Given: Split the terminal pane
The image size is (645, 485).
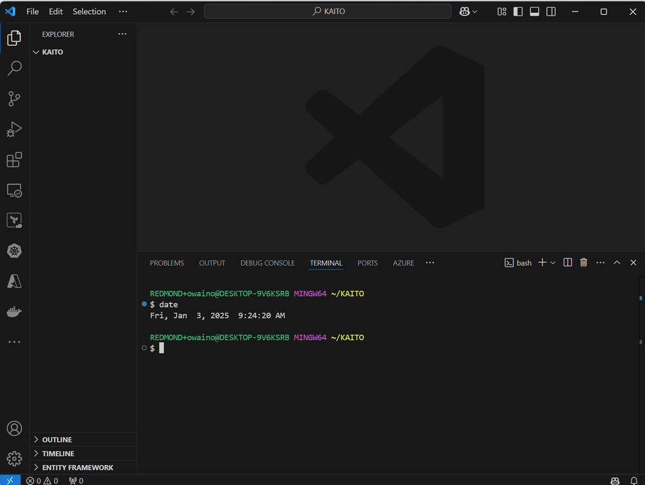Looking at the screenshot, I should tap(568, 262).
